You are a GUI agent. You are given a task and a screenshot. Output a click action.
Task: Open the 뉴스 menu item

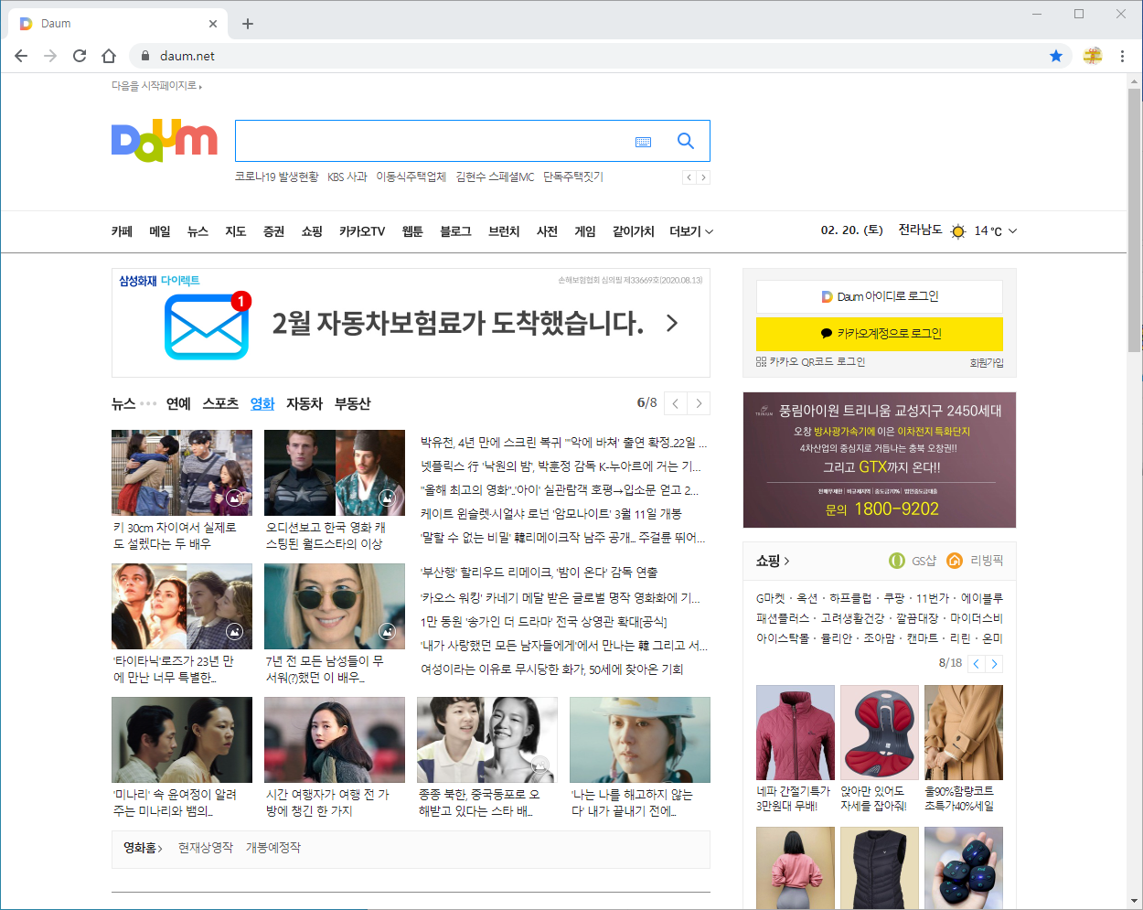click(198, 231)
